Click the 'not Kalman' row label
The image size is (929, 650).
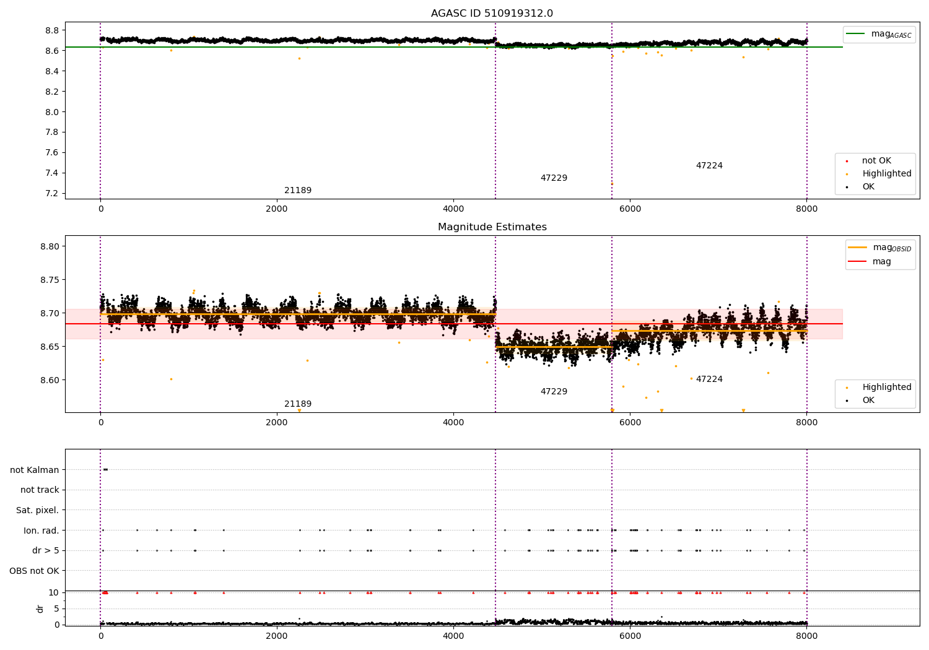point(35,470)
